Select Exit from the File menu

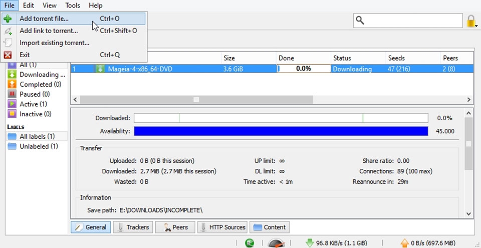point(74,55)
